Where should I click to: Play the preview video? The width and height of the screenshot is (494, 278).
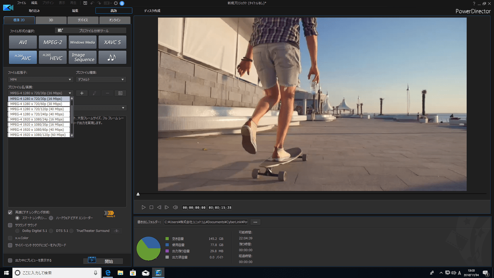(144, 207)
